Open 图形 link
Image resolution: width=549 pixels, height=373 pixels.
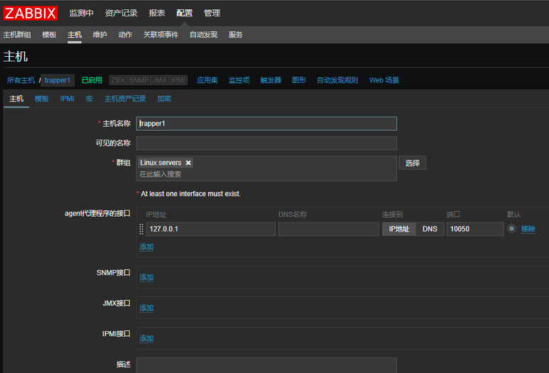click(299, 80)
